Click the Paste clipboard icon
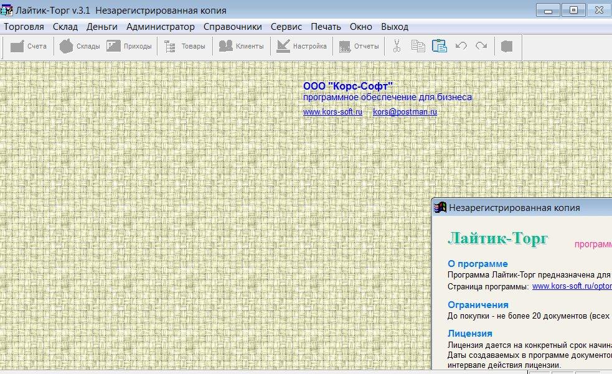Image resolution: width=612 pixels, height=374 pixels. pyautogui.click(x=440, y=46)
